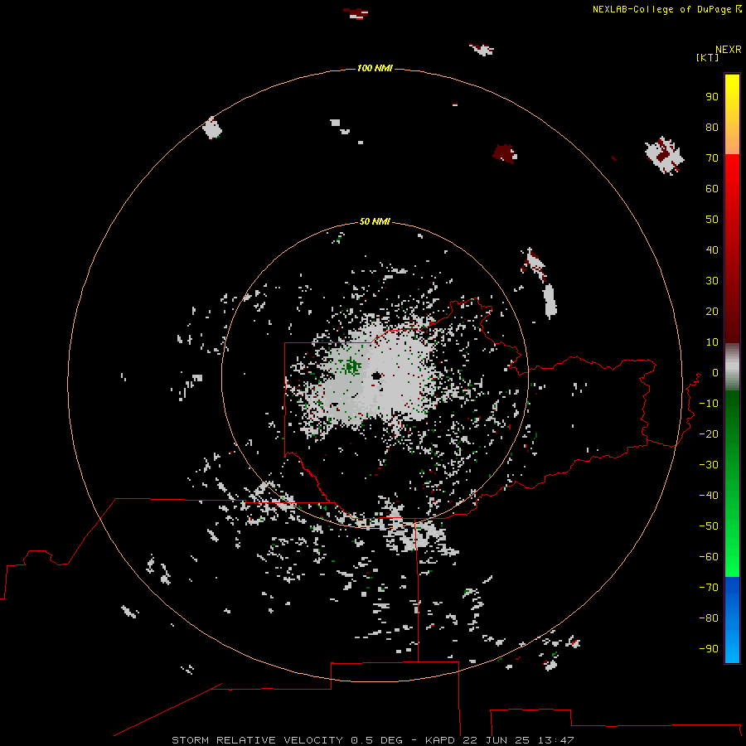Click the black radar site dot at center
Image resolution: width=746 pixels, height=746 pixels.
point(376,375)
